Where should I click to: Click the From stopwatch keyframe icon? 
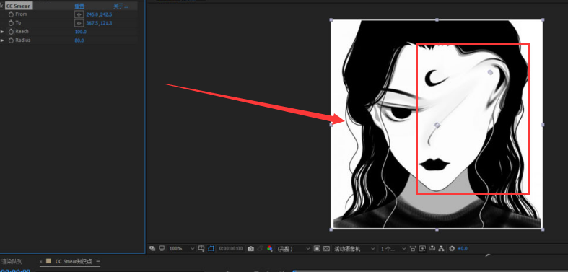[11, 14]
